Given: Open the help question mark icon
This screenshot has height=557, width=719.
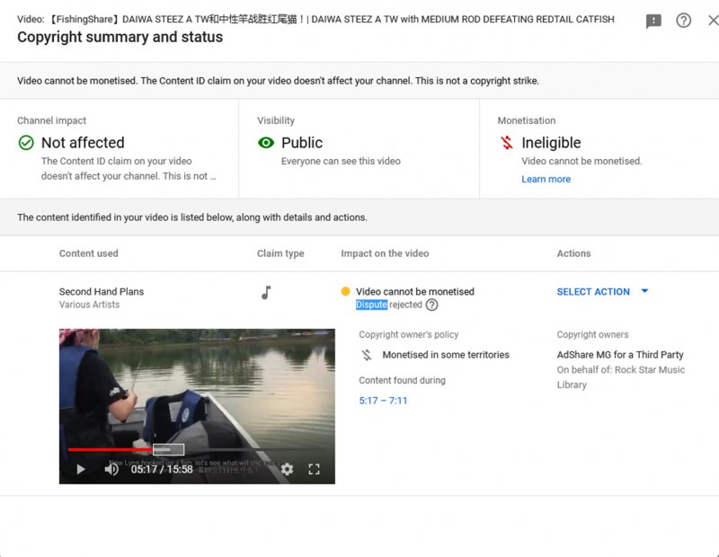Looking at the screenshot, I should pos(684,21).
